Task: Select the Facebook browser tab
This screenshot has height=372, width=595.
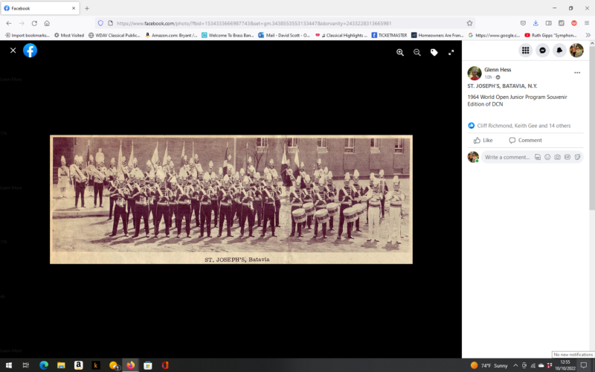Action: click(x=40, y=8)
